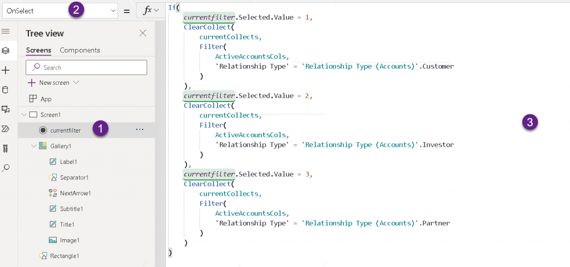Click the Tree view search field

point(86,67)
